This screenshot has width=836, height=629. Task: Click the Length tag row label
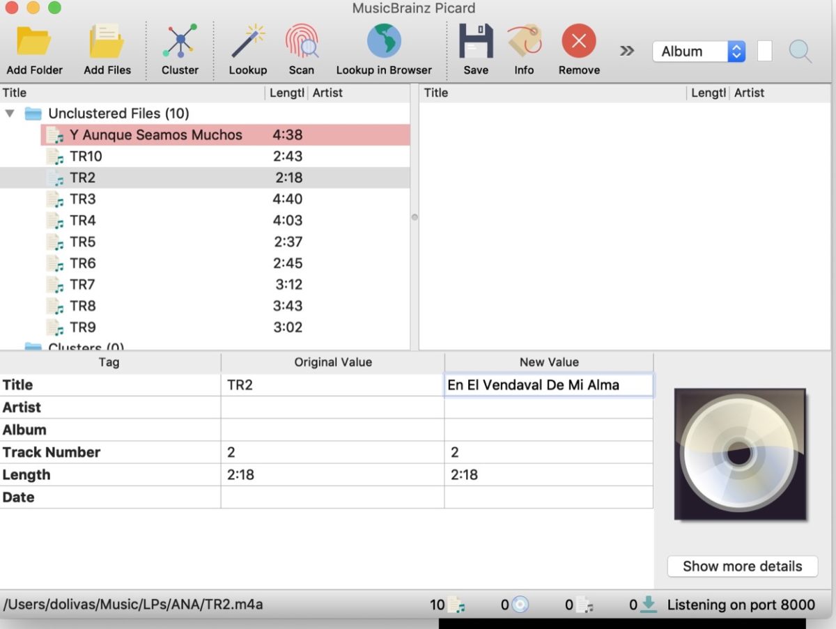pyautogui.click(x=26, y=475)
